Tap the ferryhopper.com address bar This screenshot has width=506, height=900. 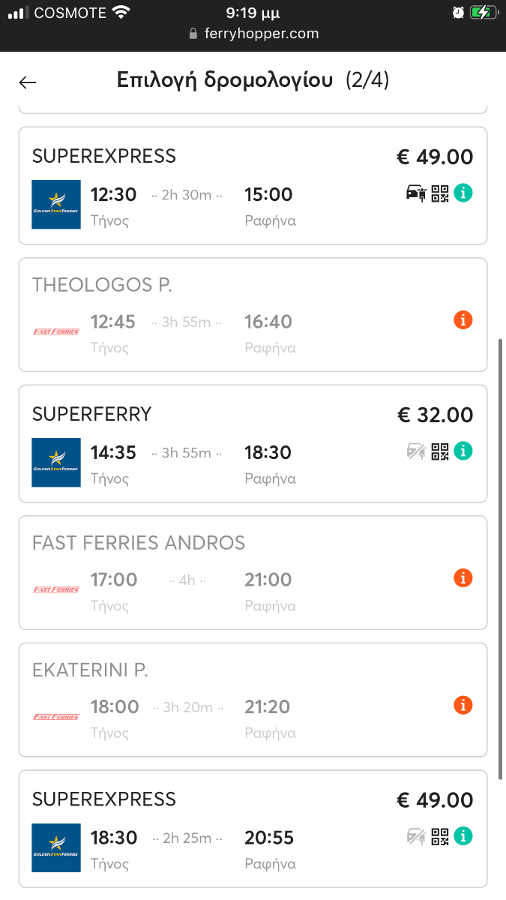click(253, 34)
